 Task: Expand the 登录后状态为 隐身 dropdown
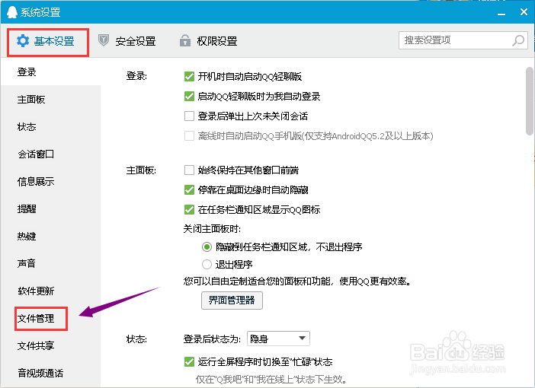278,339
